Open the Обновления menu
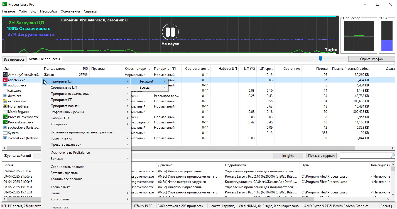The image size is (397, 209). pos(70,11)
